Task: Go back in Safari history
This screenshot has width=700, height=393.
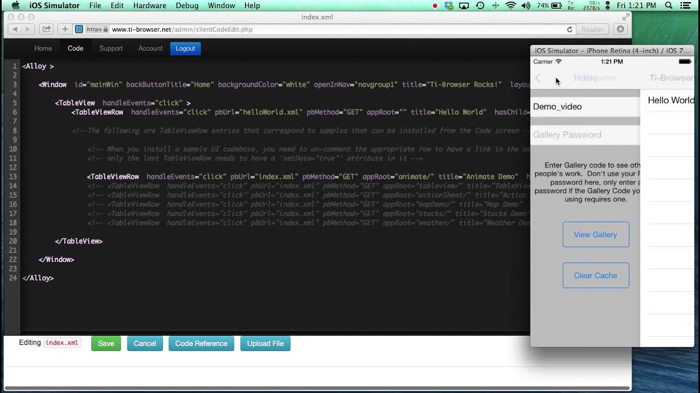Action: tap(14, 29)
